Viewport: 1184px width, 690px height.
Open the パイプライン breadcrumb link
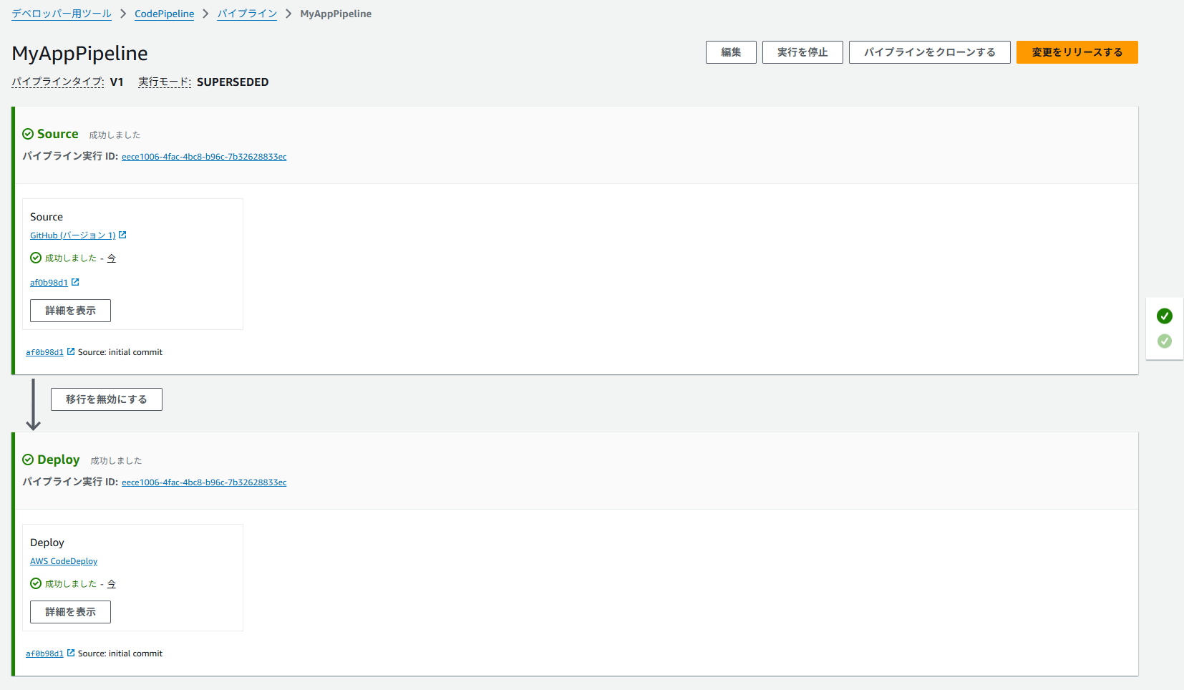247,14
